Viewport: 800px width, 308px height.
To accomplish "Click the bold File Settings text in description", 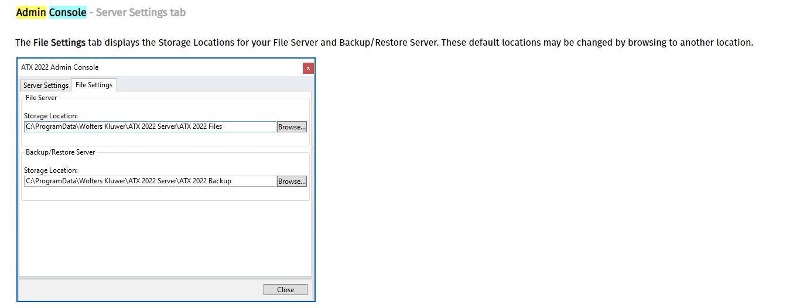I will pyautogui.click(x=60, y=43).
